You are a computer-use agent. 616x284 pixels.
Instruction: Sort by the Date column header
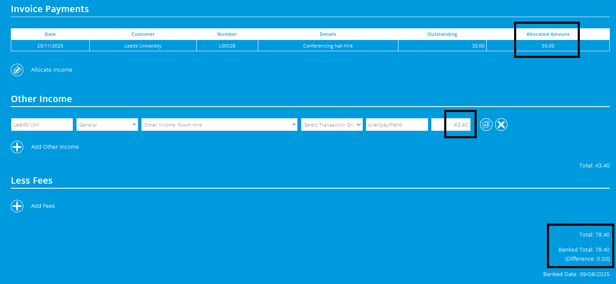50,34
